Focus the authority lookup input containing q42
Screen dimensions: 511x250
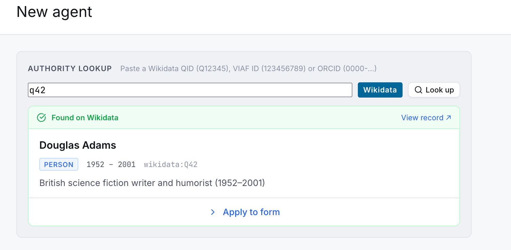(x=190, y=90)
